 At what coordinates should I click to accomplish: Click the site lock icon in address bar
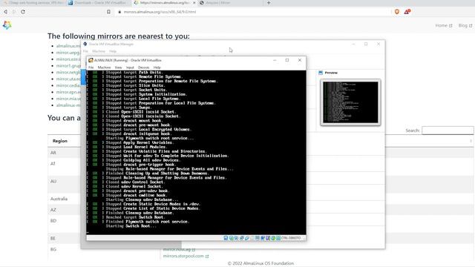119,12
